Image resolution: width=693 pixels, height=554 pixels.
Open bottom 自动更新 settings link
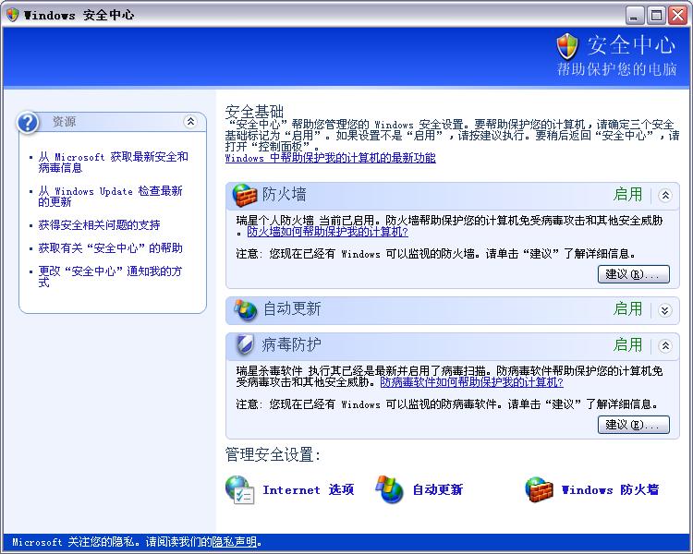[x=438, y=489]
